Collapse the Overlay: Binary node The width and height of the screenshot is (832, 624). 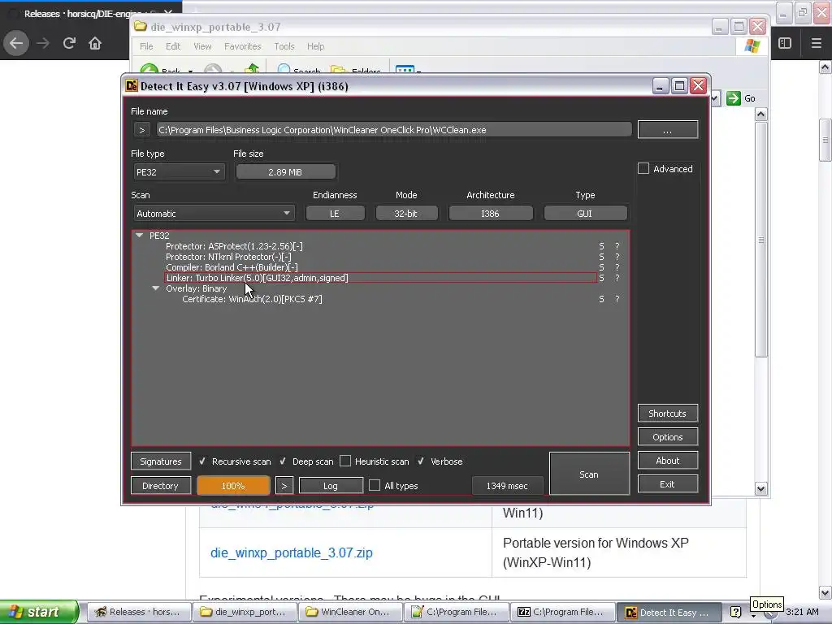click(155, 288)
